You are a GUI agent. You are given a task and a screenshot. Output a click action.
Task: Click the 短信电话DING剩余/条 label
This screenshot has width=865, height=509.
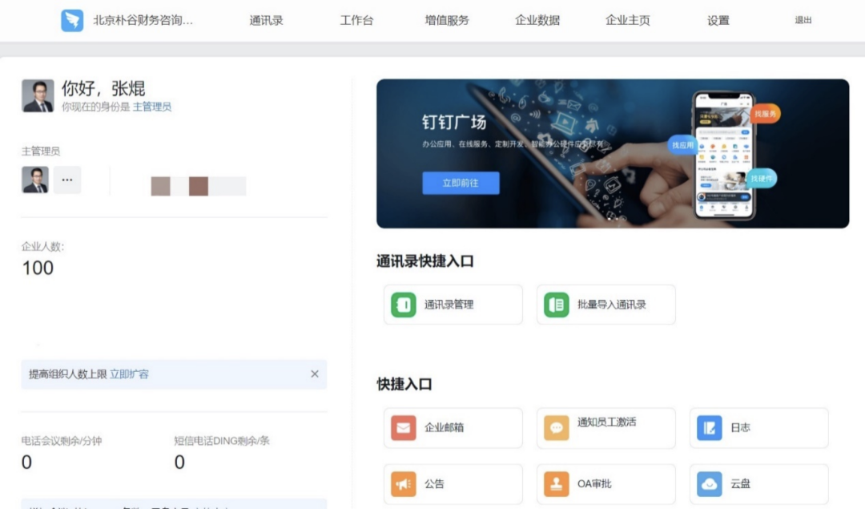222,441
